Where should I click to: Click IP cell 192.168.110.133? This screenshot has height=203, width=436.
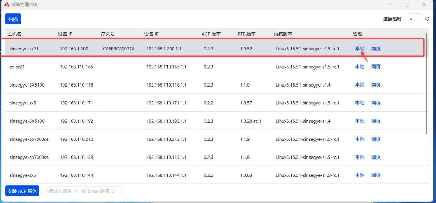77,157
